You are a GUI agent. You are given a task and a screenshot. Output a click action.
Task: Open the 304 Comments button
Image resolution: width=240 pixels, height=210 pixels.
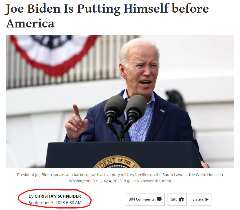pos(145,199)
